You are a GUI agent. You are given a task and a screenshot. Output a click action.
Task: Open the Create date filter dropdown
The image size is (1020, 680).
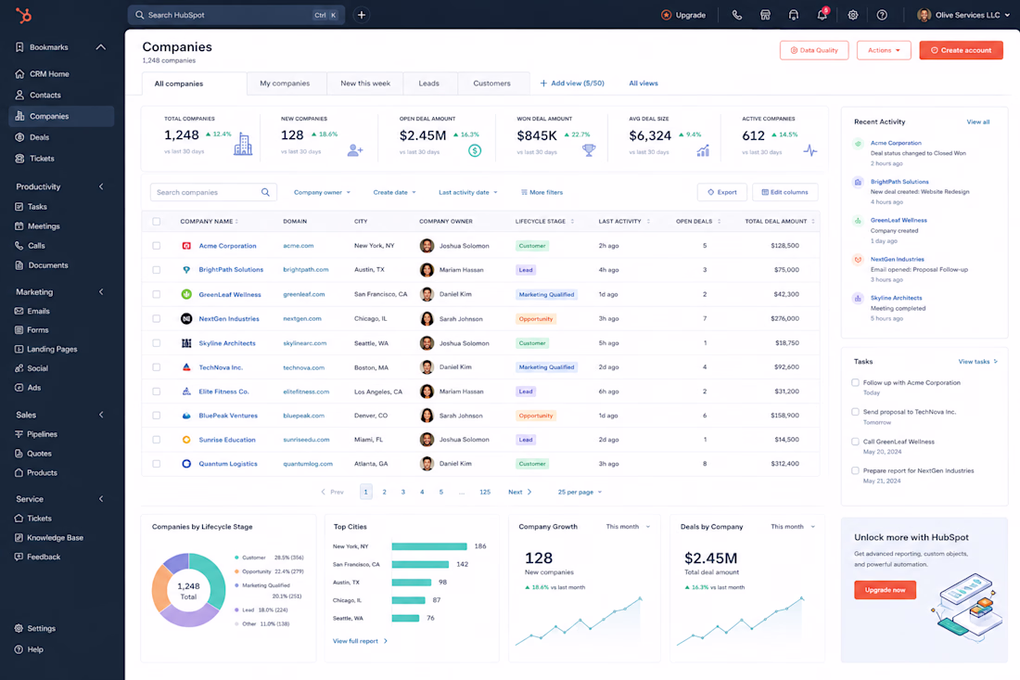pyautogui.click(x=394, y=193)
